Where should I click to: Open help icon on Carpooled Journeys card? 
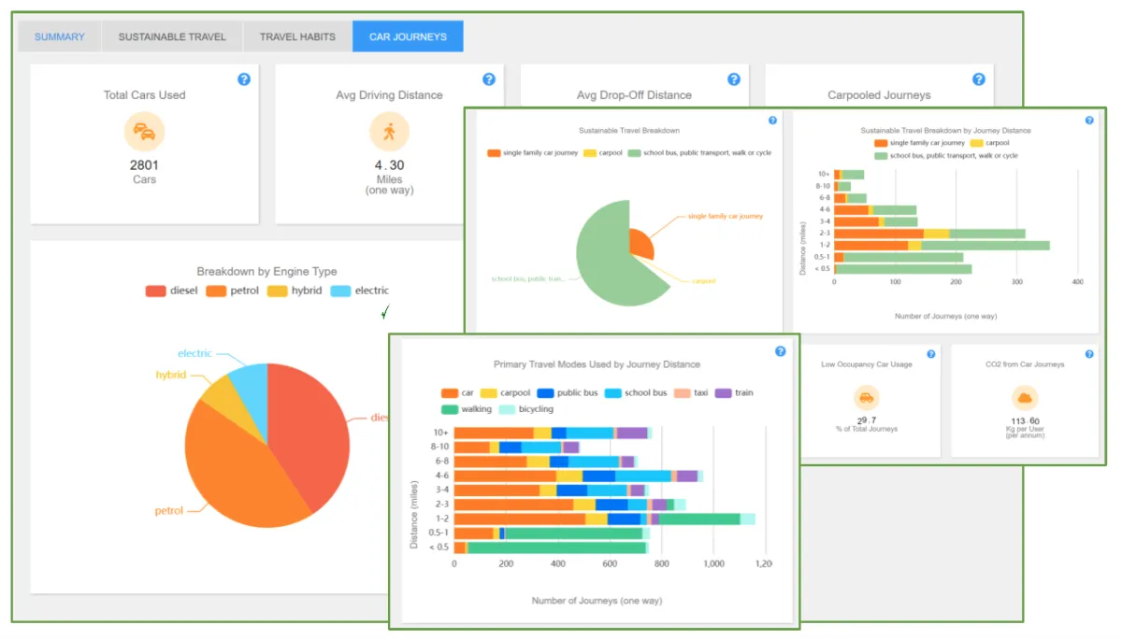pos(979,79)
